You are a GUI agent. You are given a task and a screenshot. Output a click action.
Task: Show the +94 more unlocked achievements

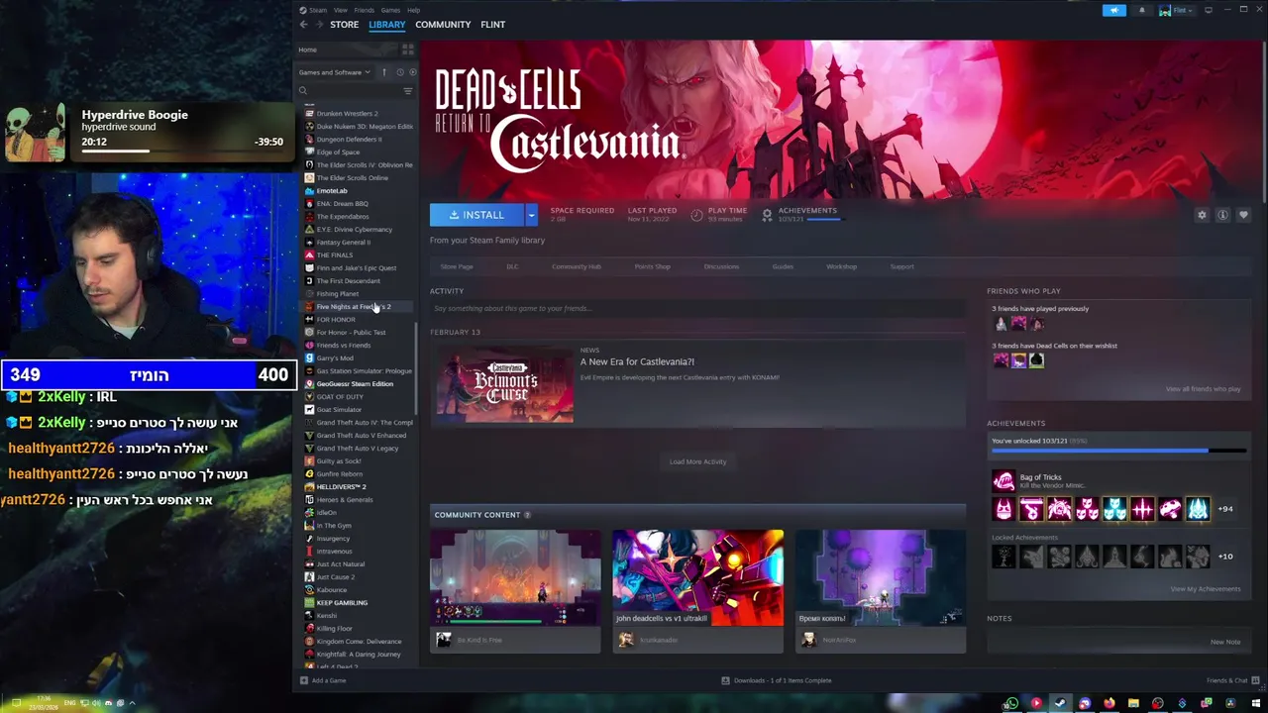click(1225, 509)
